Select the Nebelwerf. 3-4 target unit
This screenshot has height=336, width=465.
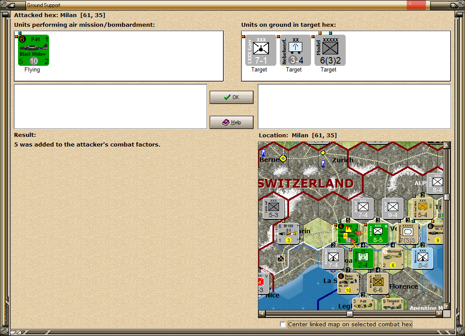pyautogui.click(x=295, y=50)
